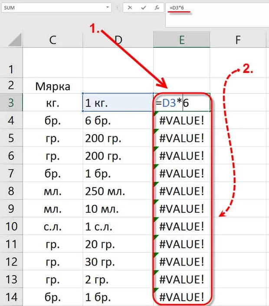Click the #VALUE! error cell in row 4
This screenshot has height=306, width=269.
coord(182,120)
